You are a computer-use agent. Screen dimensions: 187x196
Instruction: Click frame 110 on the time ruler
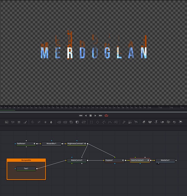(171, 108)
